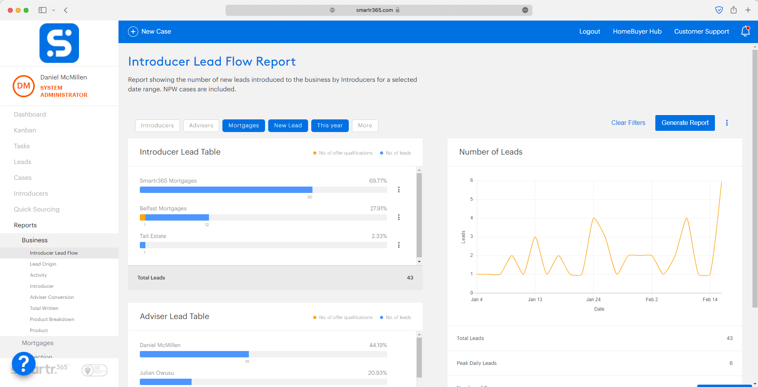Click Julian Owusu adviser row
Viewport: 758px width, 387px height.
(263, 378)
